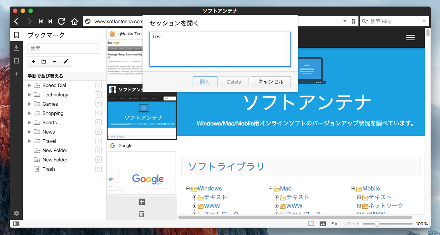Expand the Sports folder
Screen dimensions: 440x235
coord(30,123)
